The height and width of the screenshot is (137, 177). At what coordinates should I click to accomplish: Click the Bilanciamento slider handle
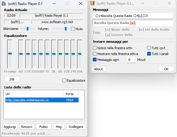coord(28,29)
